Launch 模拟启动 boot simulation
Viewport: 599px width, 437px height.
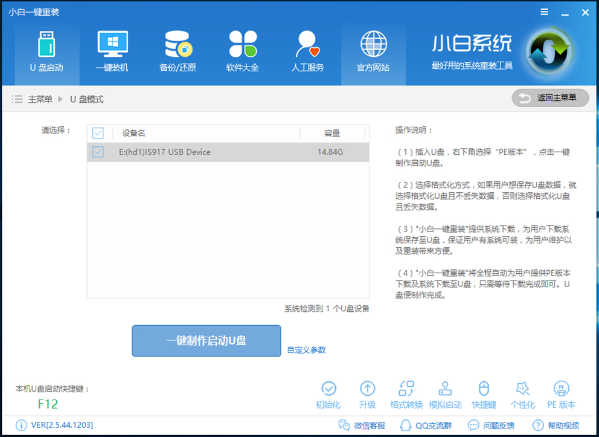pyautogui.click(x=445, y=394)
